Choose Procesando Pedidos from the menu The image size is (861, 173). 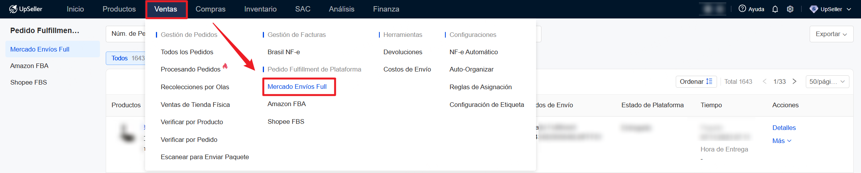190,69
